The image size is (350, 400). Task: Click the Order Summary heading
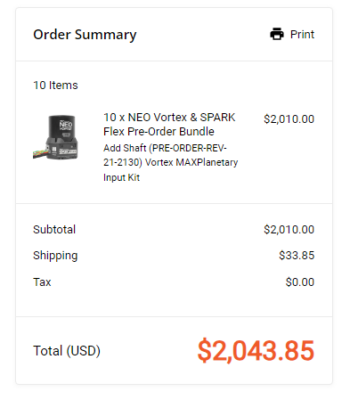tap(85, 35)
